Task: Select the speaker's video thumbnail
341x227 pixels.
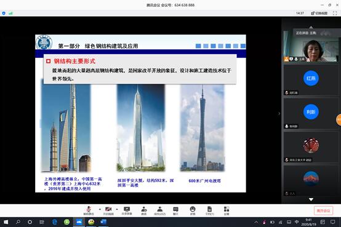Action: 311,46
